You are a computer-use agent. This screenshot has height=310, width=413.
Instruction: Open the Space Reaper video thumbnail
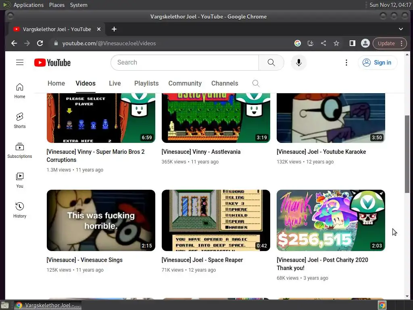(x=216, y=220)
